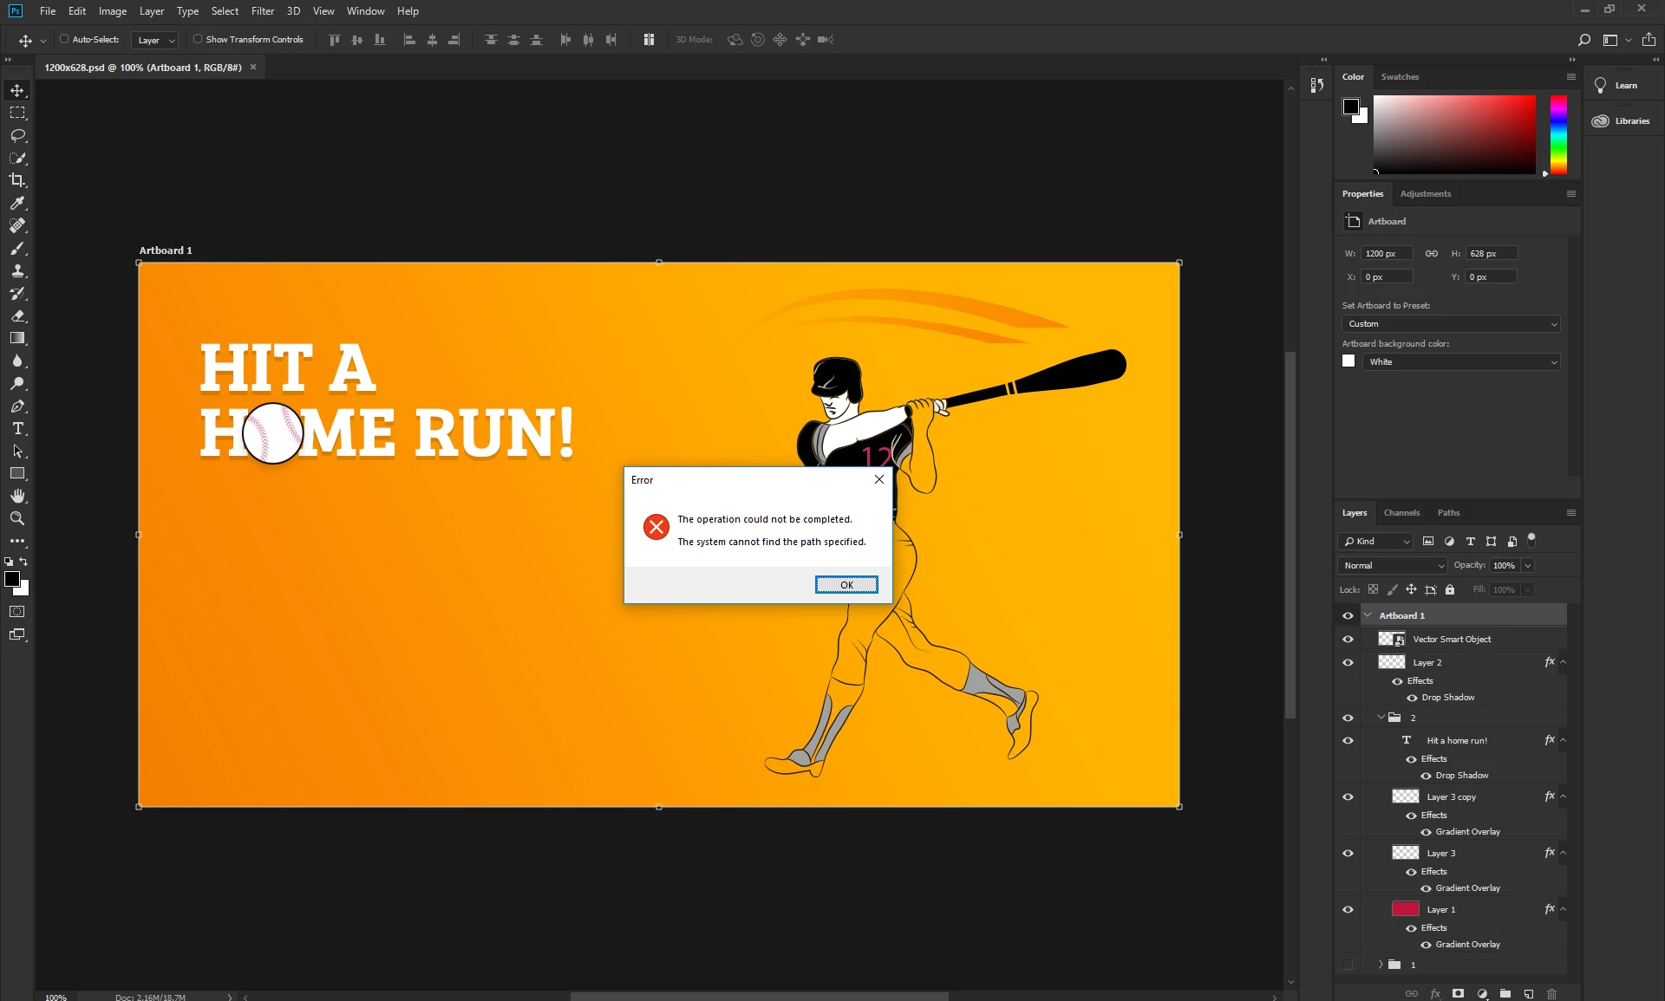Click the artboard width input field

tap(1386, 253)
